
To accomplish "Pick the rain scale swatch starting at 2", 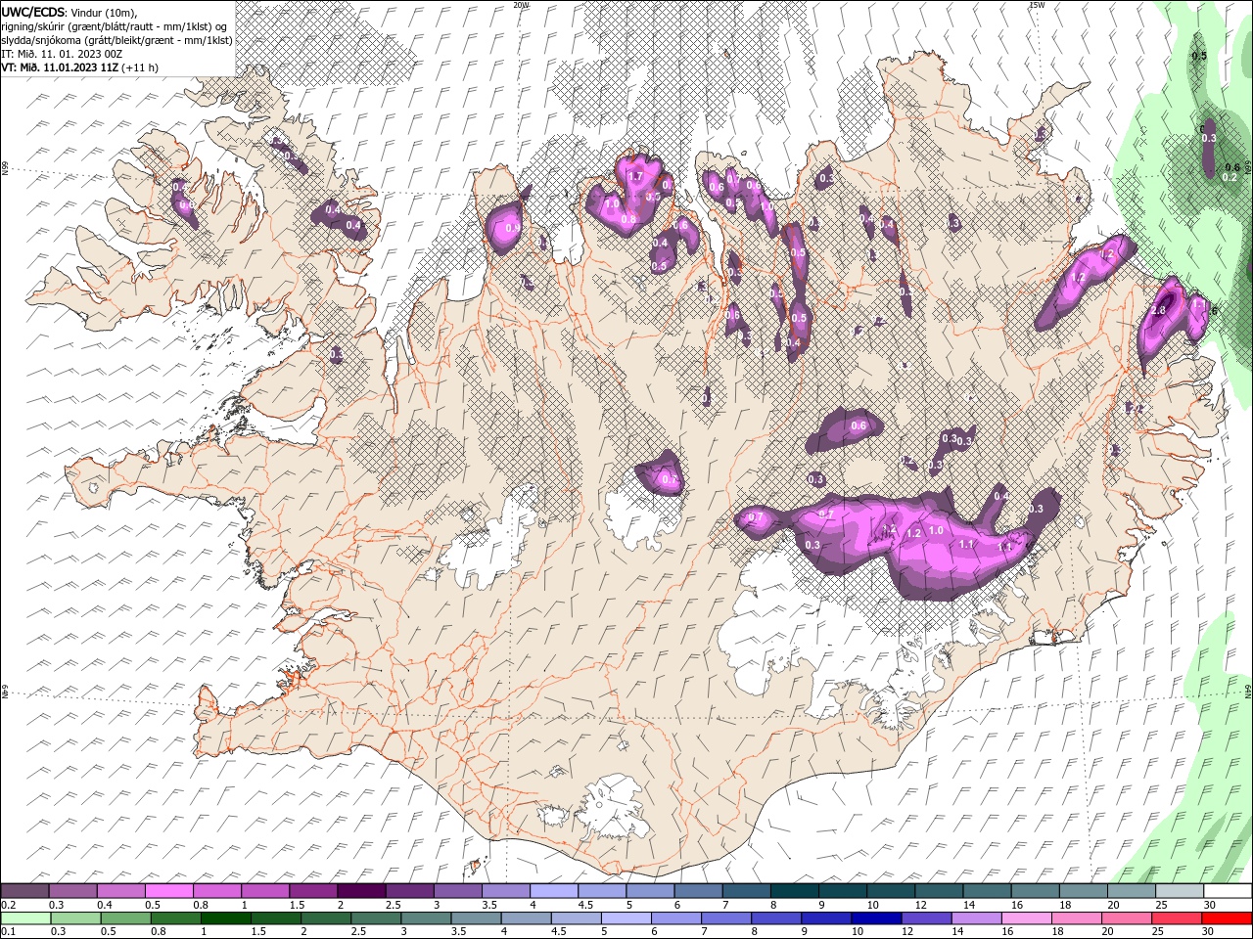I will pyautogui.click(x=326, y=918).
